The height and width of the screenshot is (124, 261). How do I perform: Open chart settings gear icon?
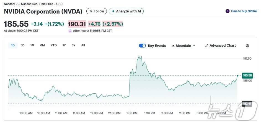tap(247, 46)
